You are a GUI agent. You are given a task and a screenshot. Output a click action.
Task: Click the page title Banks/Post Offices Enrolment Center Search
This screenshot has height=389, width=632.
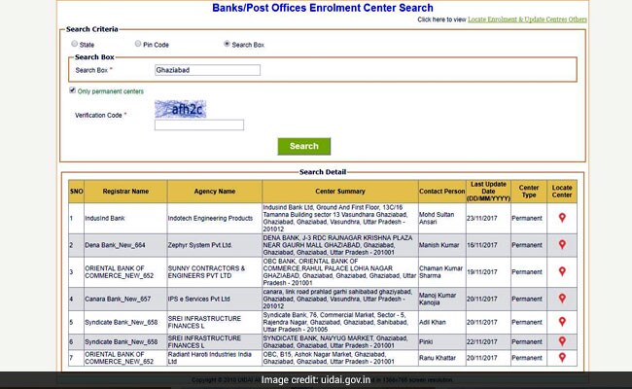pyautogui.click(x=323, y=8)
